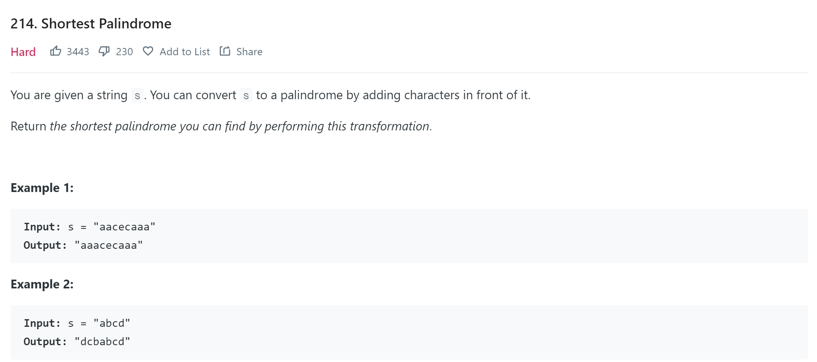Click the heart icon beside Add to List
The width and height of the screenshot is (817, 362).
tap(148, 51)
